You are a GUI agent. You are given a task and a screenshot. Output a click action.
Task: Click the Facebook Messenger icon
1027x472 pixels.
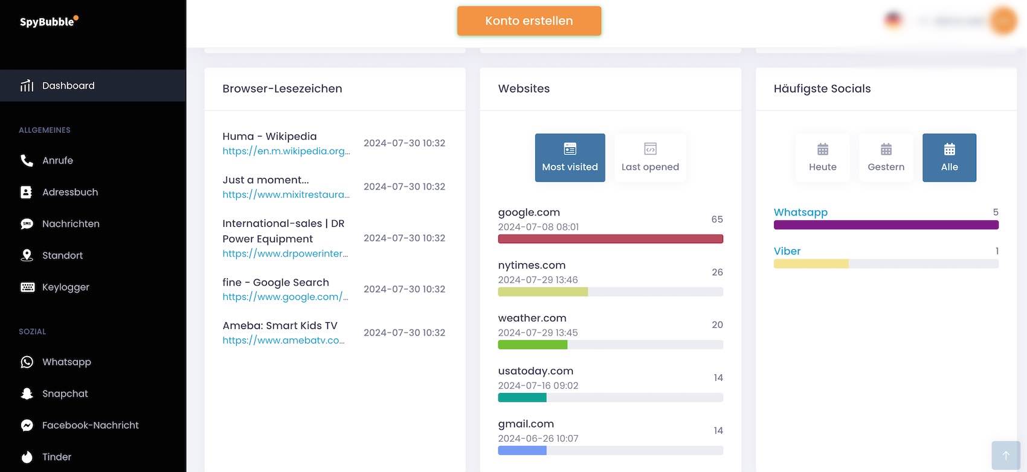pyautogui.click(x=27, y=426)
